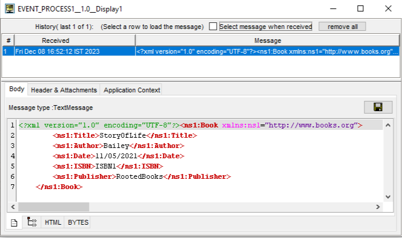Click the closing </ns1:Book> tag line
Viewport: 402px width, 238px height.
coord(59,187)
